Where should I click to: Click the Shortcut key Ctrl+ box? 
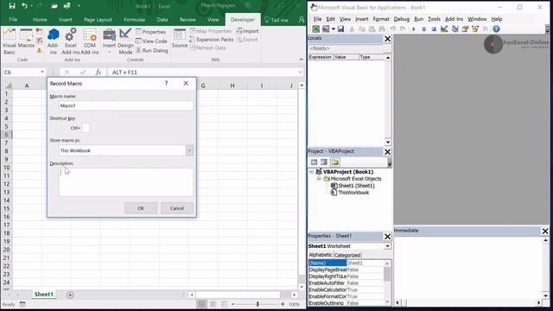click(86, 128)
